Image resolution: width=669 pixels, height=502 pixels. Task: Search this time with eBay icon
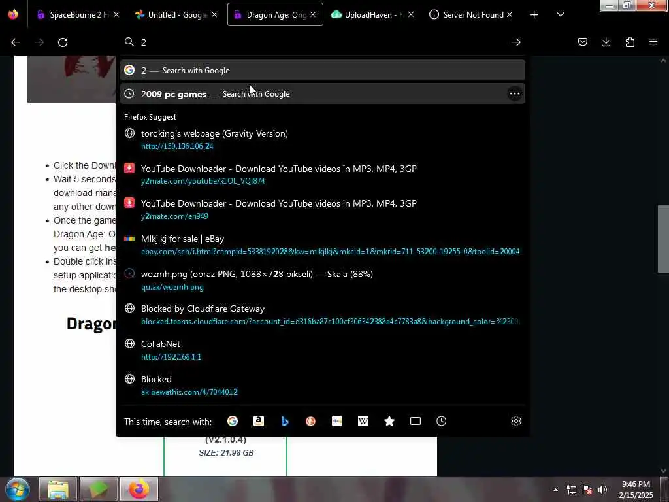337,422
